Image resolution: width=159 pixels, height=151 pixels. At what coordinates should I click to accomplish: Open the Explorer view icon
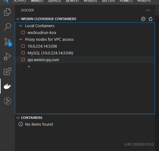7,12
